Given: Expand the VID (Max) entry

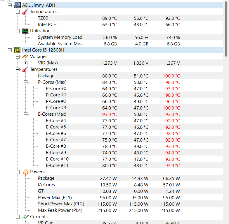Looking at the screenshot, I should click(25, 63).
